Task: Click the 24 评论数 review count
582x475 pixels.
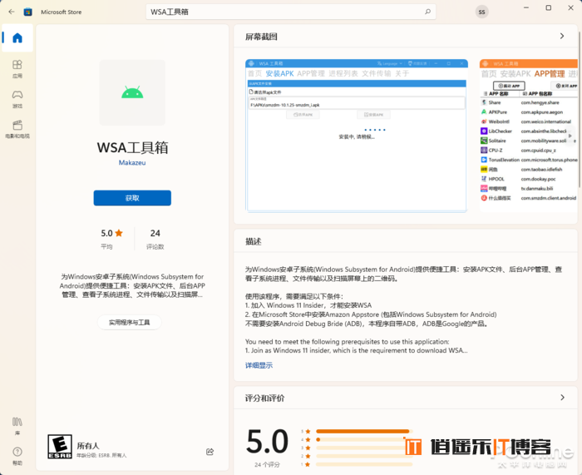Action: [x=155, y=239]
